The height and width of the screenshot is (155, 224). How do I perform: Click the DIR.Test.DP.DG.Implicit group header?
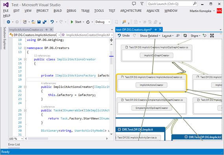pos(141,129)
